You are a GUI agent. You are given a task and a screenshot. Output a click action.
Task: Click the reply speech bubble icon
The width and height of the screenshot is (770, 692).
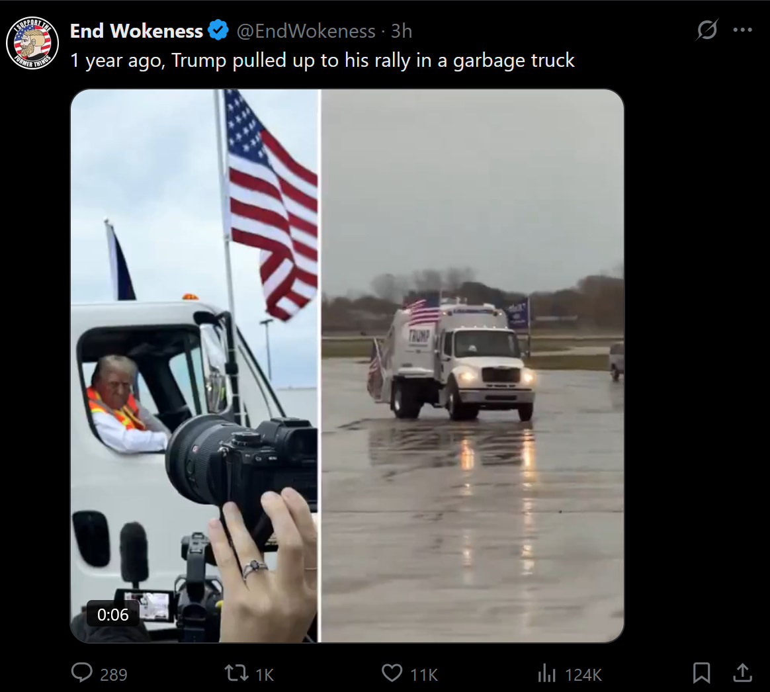click(x=82, y=673)
